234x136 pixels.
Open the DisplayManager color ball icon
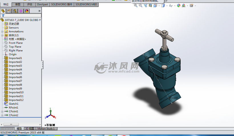(x=27, y=11)
